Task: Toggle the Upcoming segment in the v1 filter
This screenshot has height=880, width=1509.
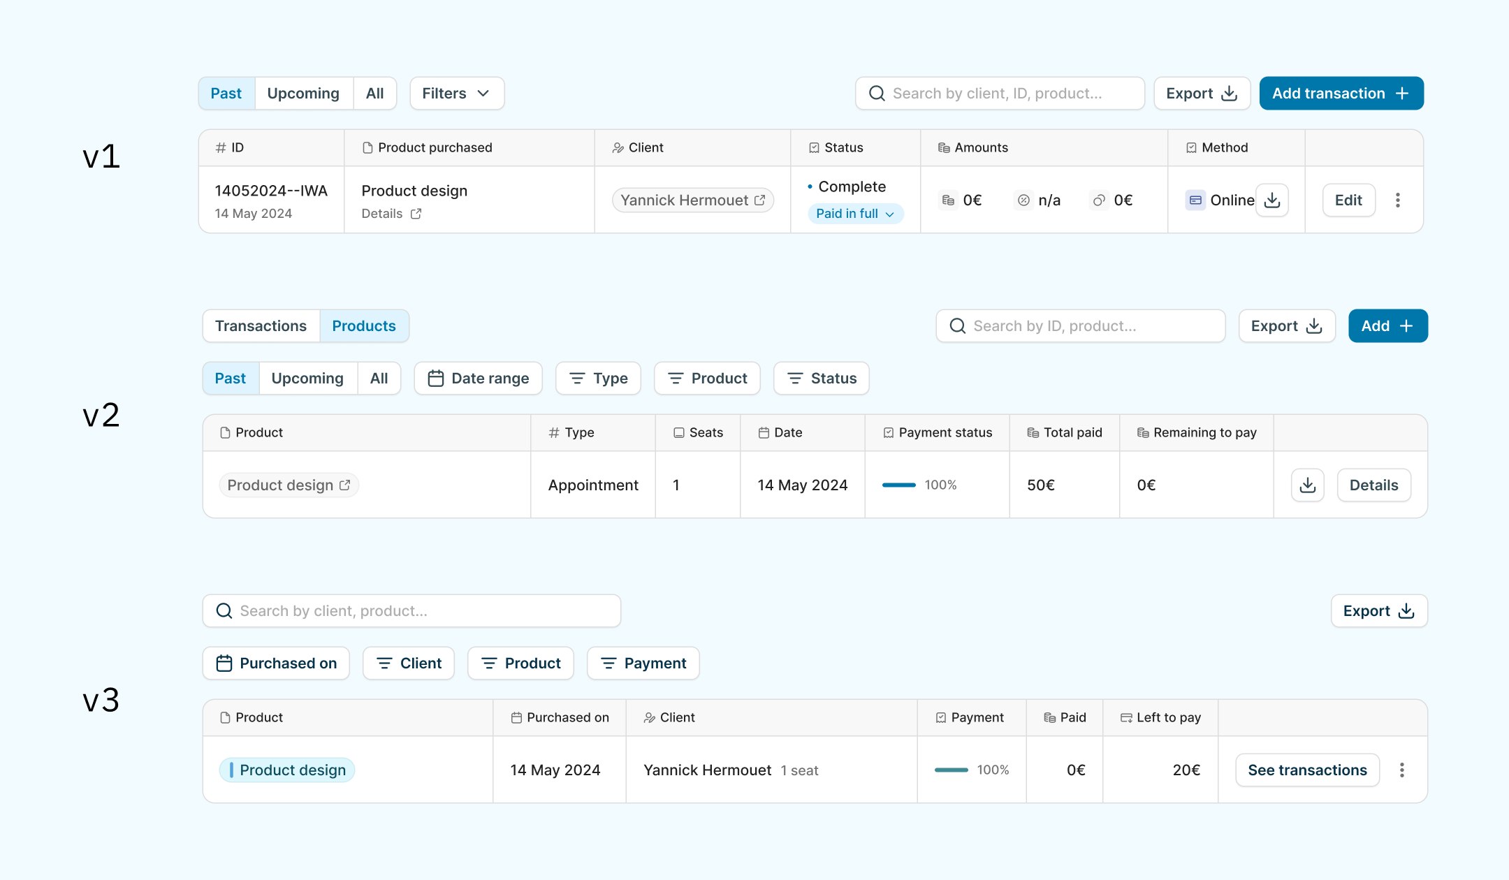Action: 303,94
